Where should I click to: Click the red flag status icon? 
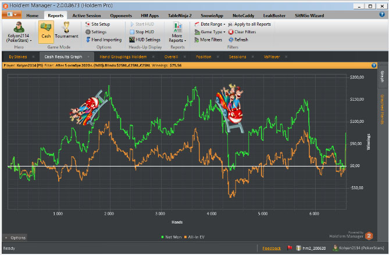click(290, 248)
